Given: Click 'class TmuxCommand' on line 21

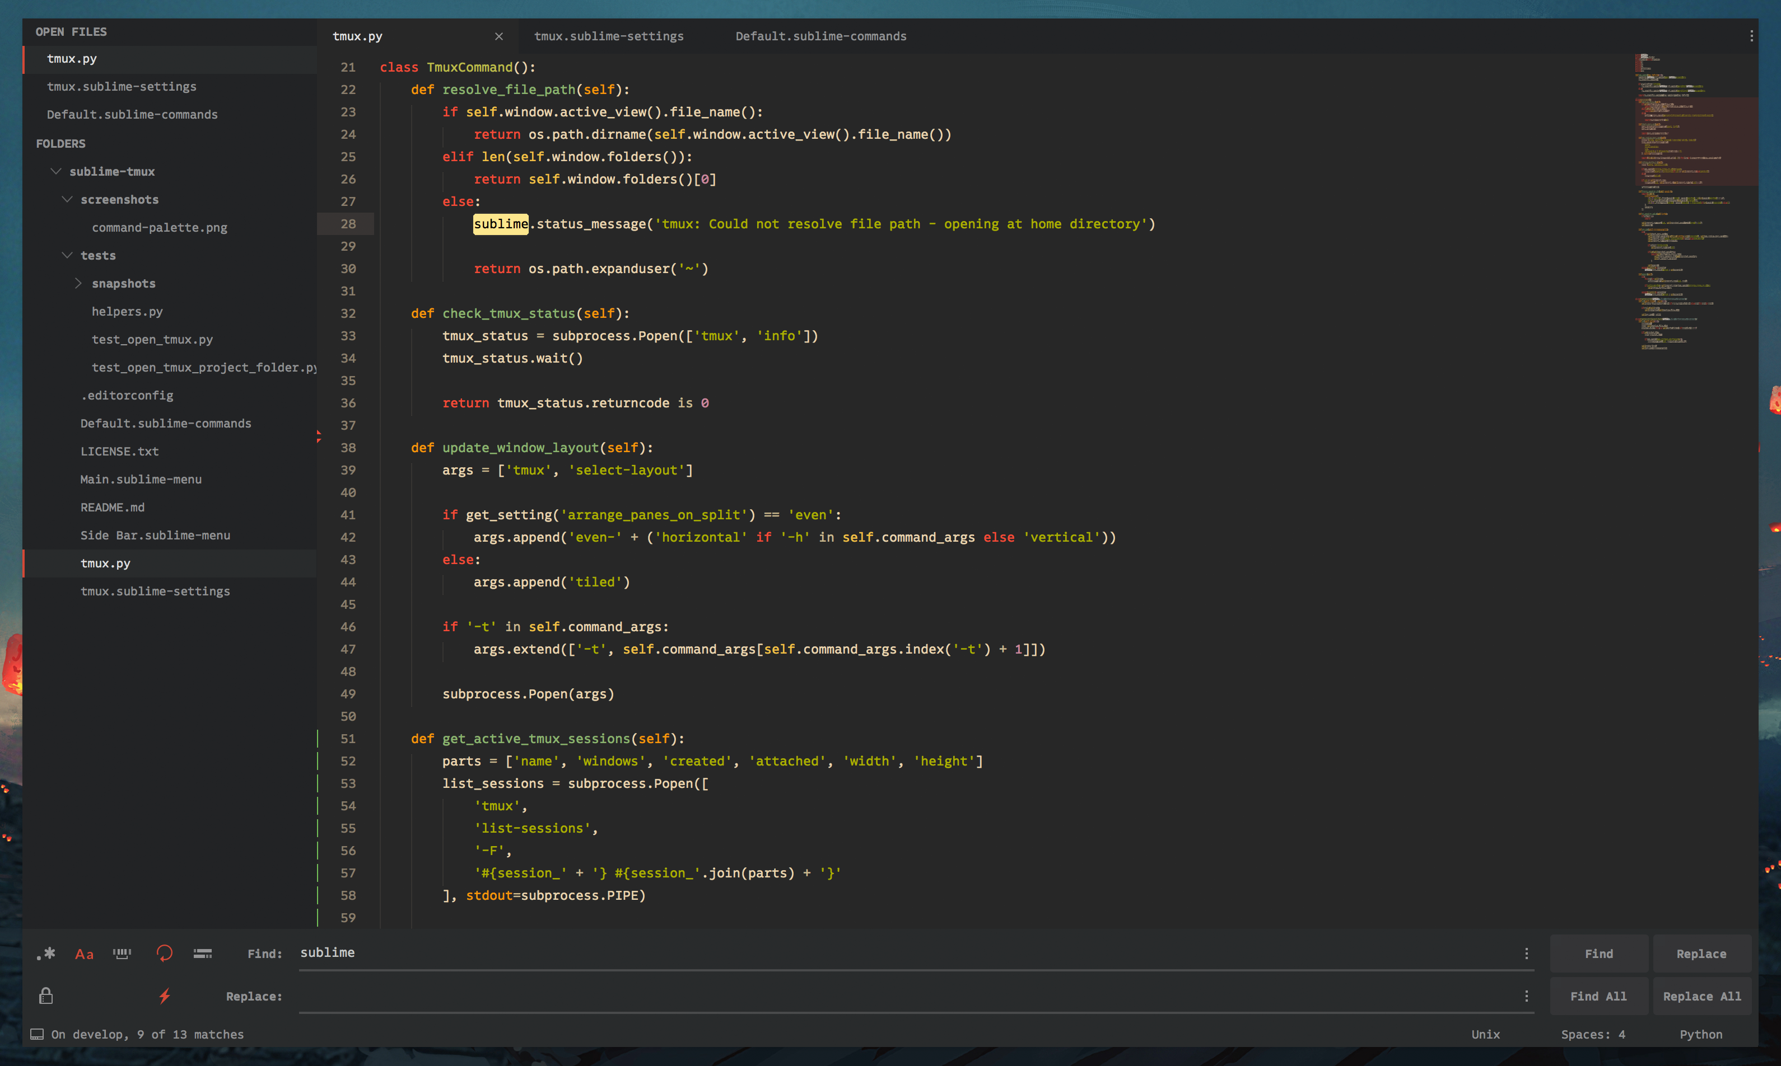Looking at the screenshot, I should pyautogui.click(x=446, y=67).
